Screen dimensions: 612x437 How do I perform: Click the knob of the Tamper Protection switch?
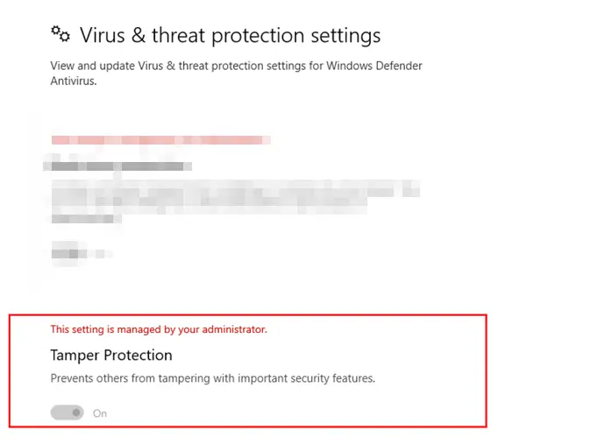coord(76,412)
